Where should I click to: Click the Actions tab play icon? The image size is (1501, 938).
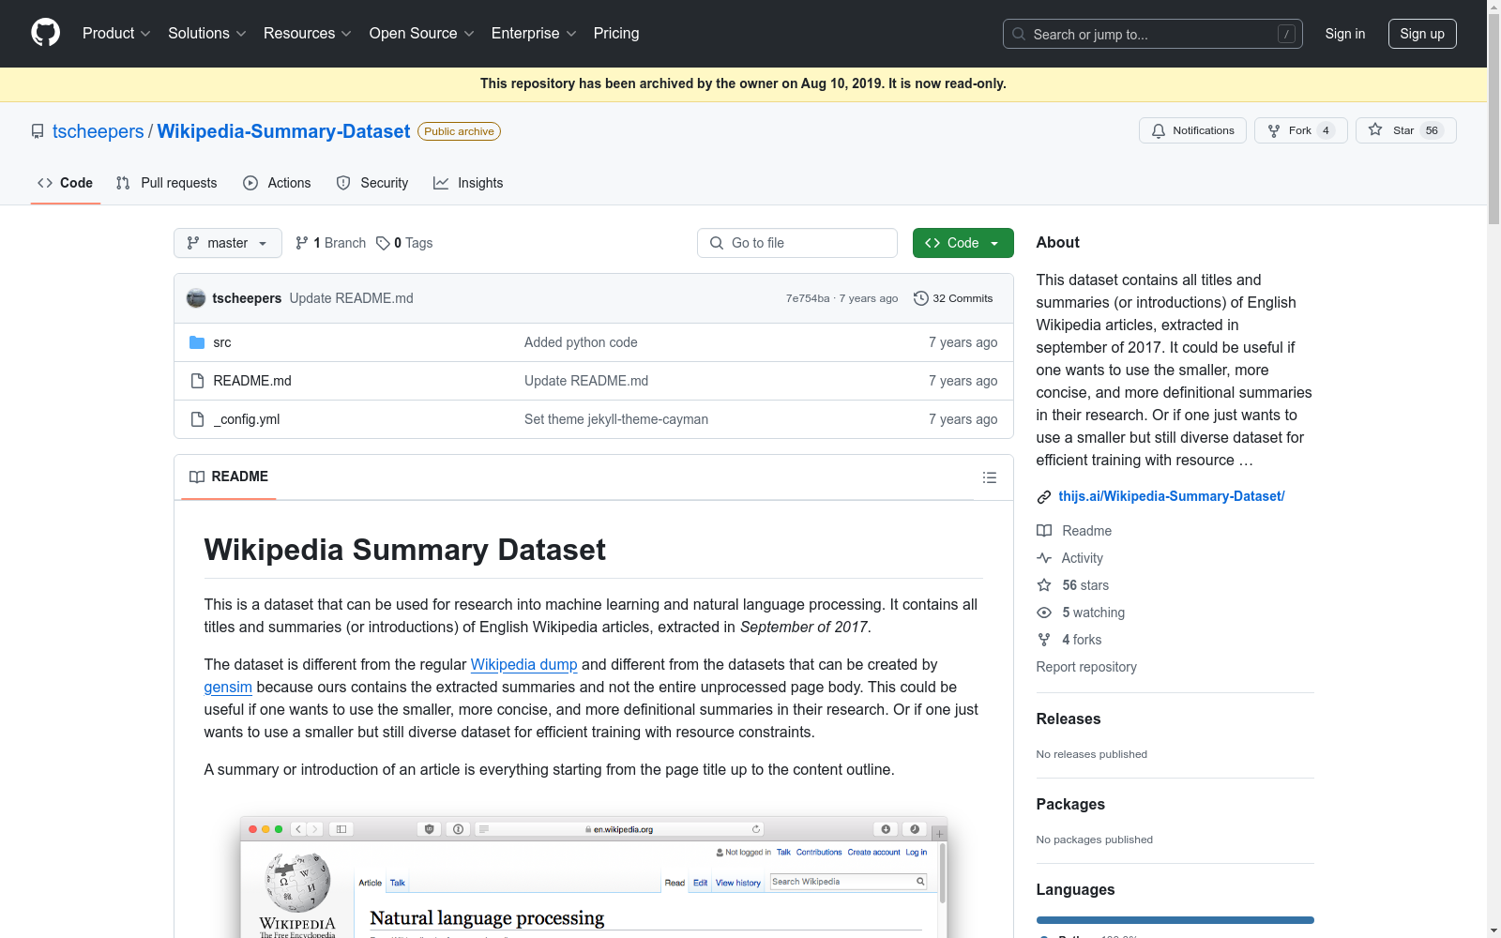click(x=250, y=183)
